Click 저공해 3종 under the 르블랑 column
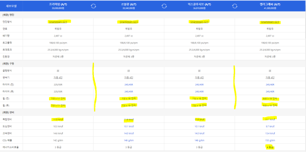 tap(128, 57)
